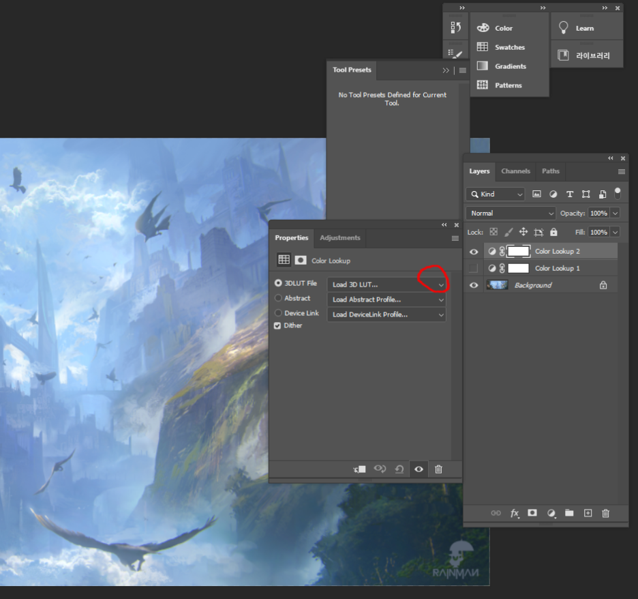Viewport: 638px width, 599px height.
Task: Select 3DLUT File radio button
Action: coord(278,283)
